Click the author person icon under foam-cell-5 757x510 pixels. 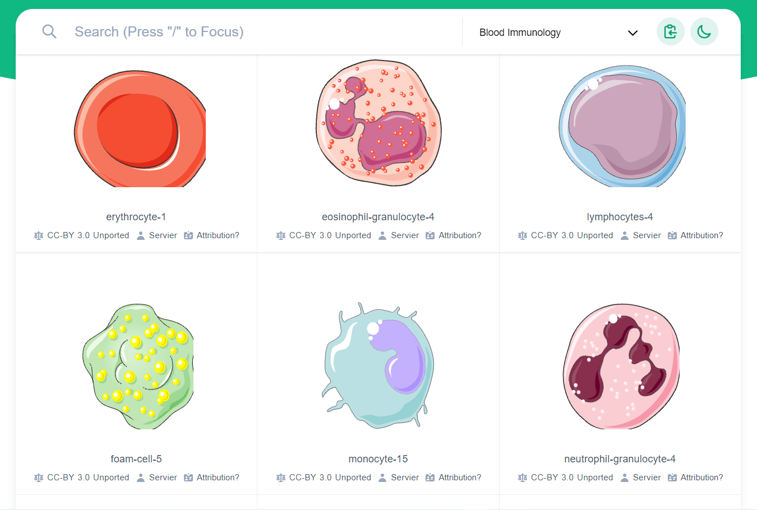click(141, 477)
